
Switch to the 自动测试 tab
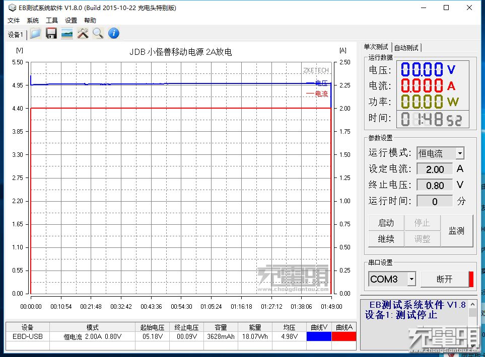point(406,48)
